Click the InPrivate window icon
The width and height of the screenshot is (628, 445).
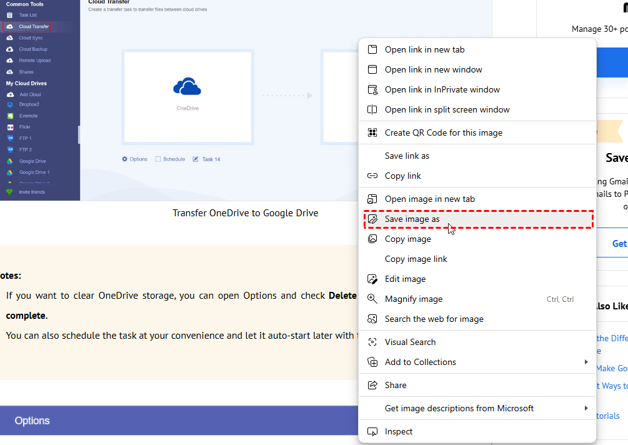(x=372, y=89)
